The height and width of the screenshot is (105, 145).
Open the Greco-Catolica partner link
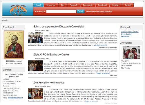point(126,34)
